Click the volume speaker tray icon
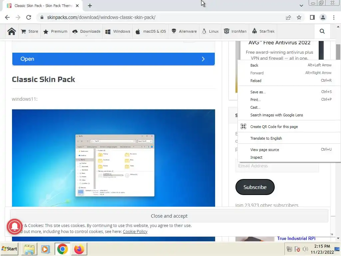The height and width of the screenshot is (256, 341). click(x=305, y=249)
